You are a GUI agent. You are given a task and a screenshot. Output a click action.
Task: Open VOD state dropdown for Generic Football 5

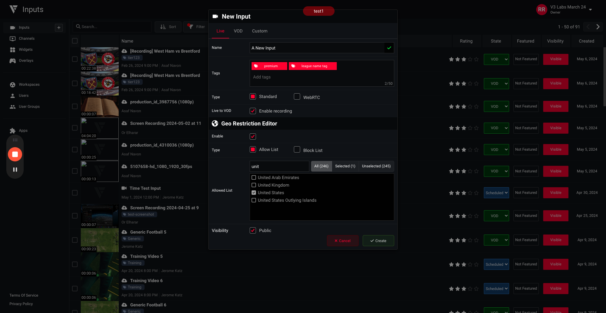click(496, 240)
